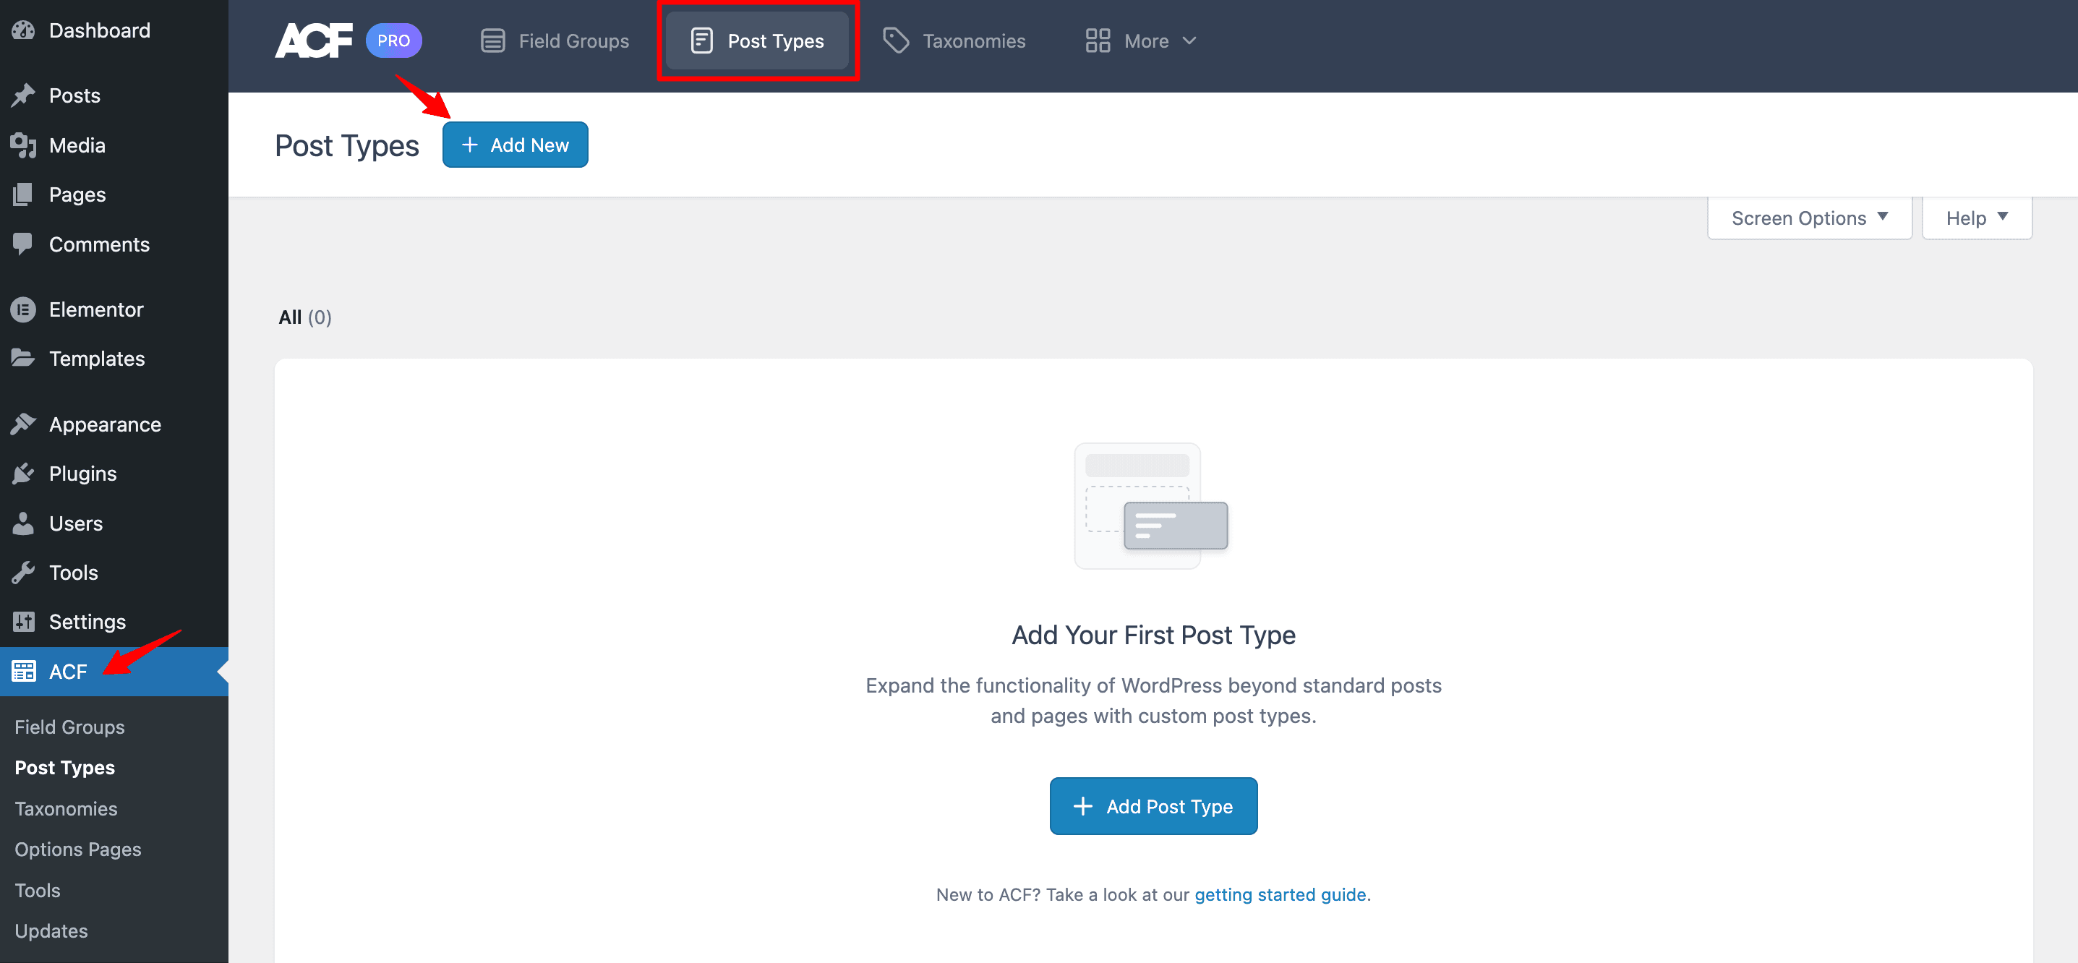Click the plus icon on Add New
The image size is (2078, 963).
(x=469, y=145)
